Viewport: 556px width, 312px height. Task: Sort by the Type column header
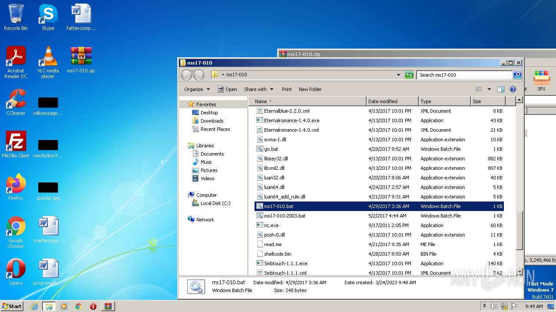(445, 101)
